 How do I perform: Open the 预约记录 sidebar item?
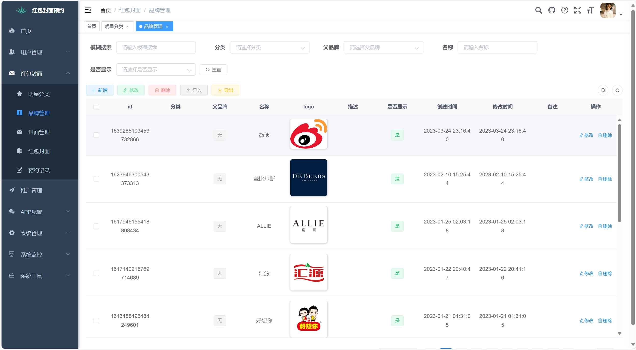pos(40,170)
